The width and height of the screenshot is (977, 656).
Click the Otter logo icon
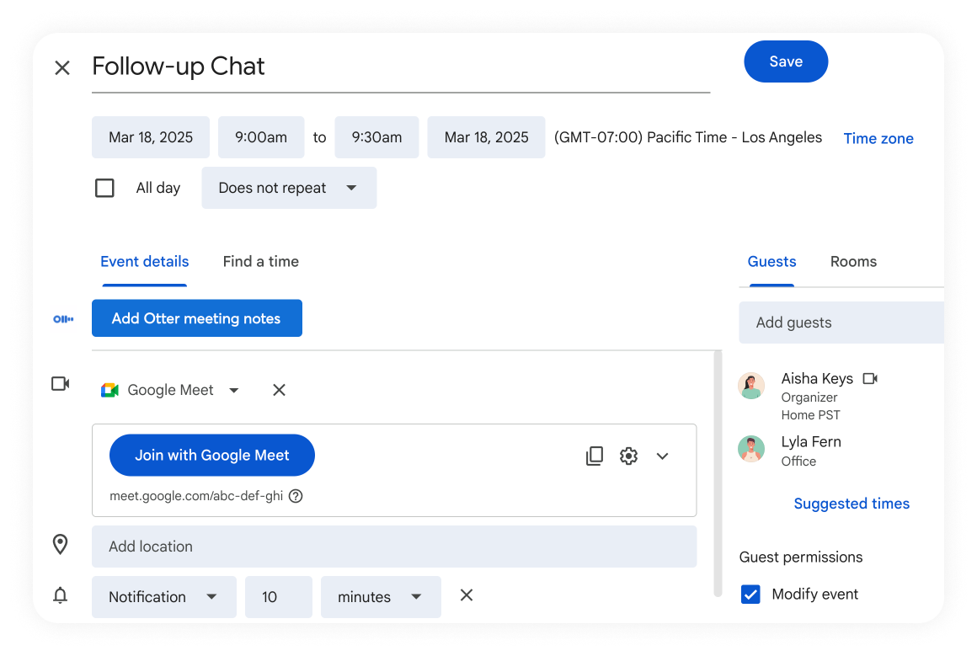63,319
